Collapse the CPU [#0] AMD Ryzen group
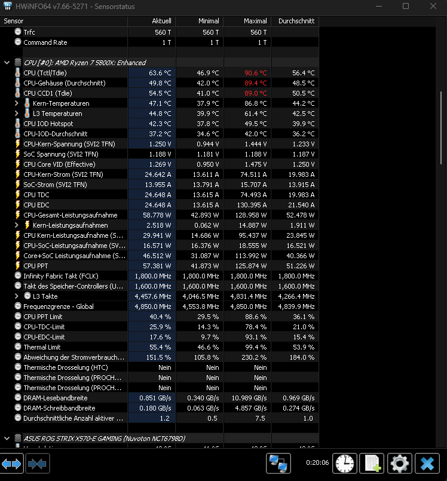 tap(7, 63)
